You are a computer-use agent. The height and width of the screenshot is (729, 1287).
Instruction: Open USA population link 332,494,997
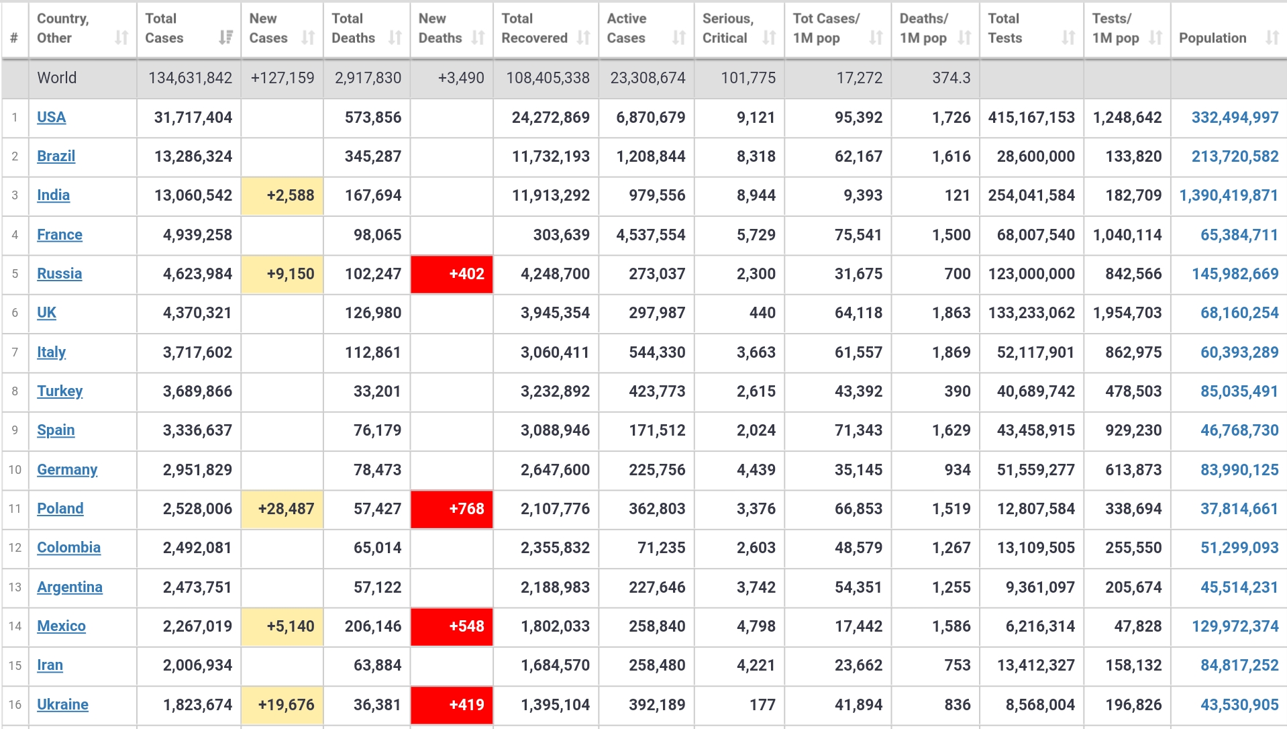click(x=1235, y=117)
